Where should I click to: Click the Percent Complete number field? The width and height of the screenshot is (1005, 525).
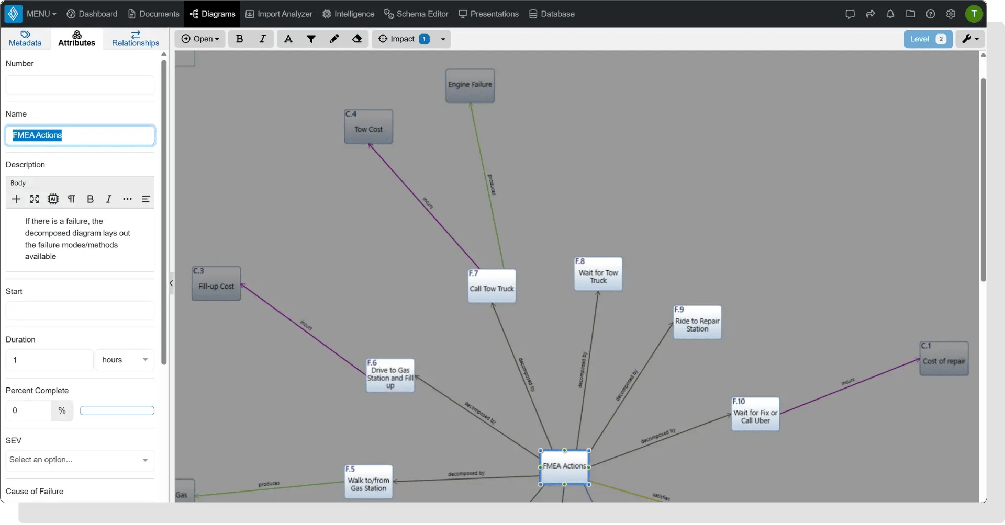pos(28,411)
